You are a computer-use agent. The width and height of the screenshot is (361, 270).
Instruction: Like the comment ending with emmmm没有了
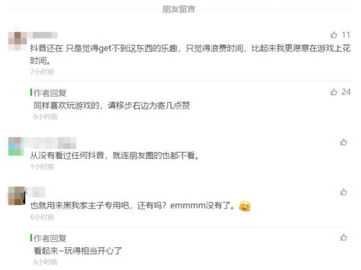[344, 192]
